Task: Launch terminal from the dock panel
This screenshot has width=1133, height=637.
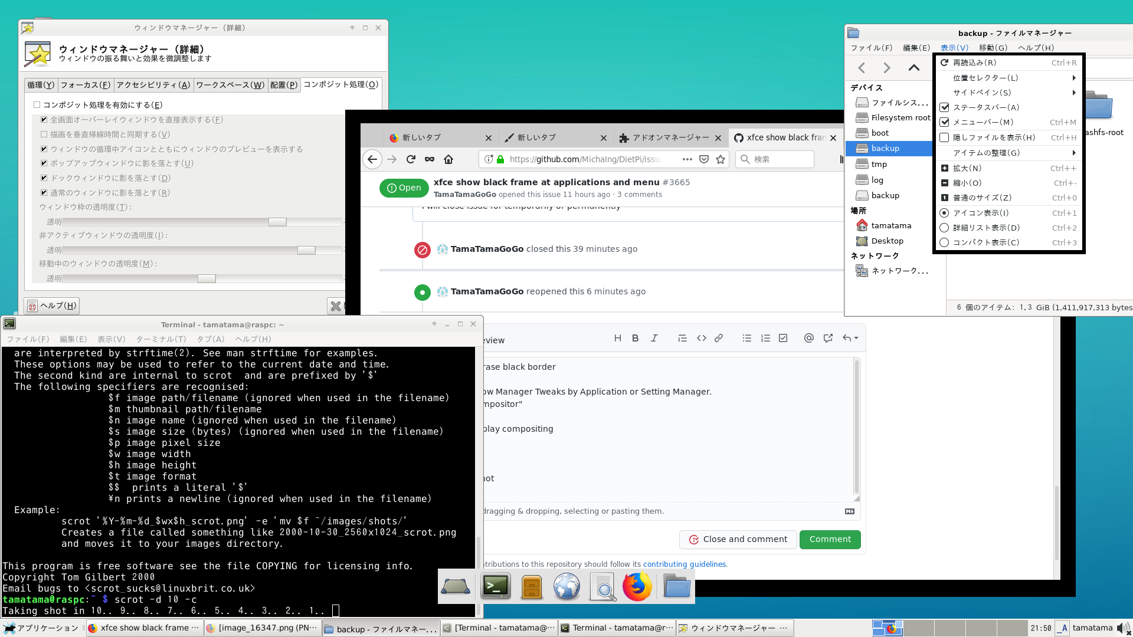Action: click(x=496, y=587)
